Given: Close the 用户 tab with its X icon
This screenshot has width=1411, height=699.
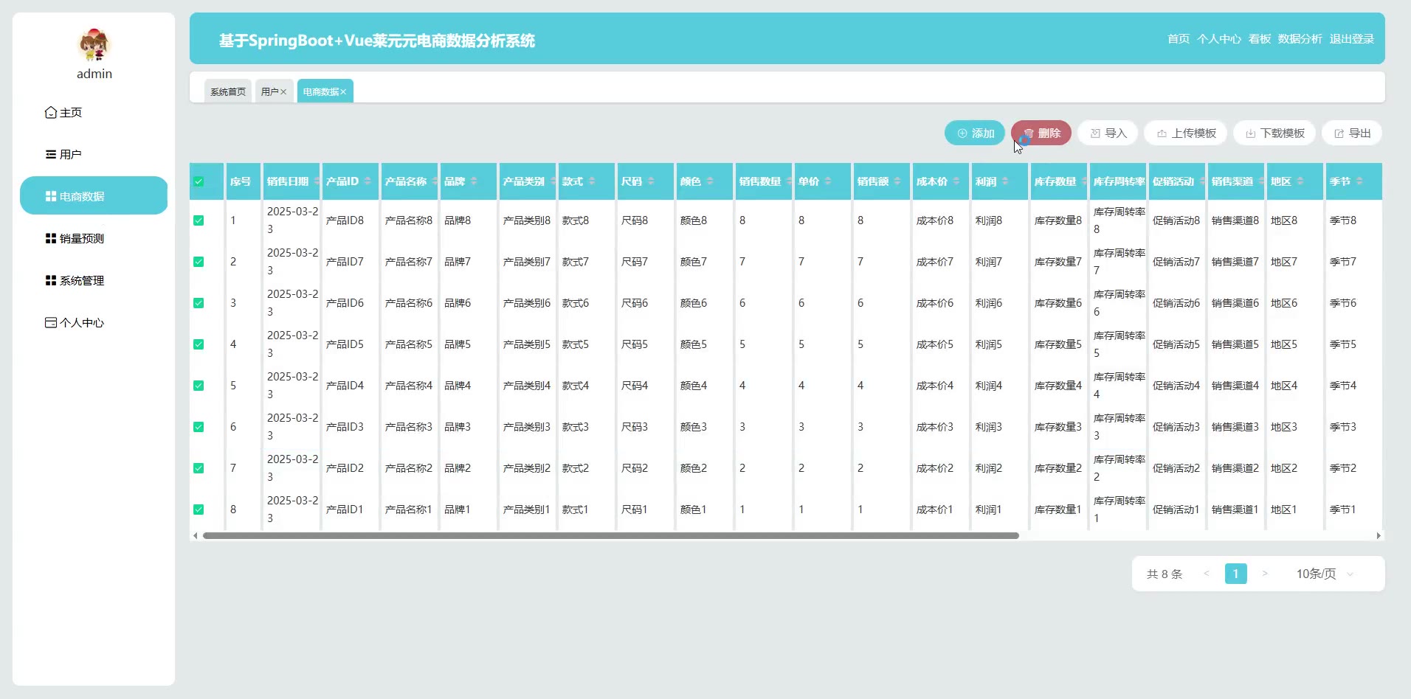Looking at the screenshot, I should (283, 92).
